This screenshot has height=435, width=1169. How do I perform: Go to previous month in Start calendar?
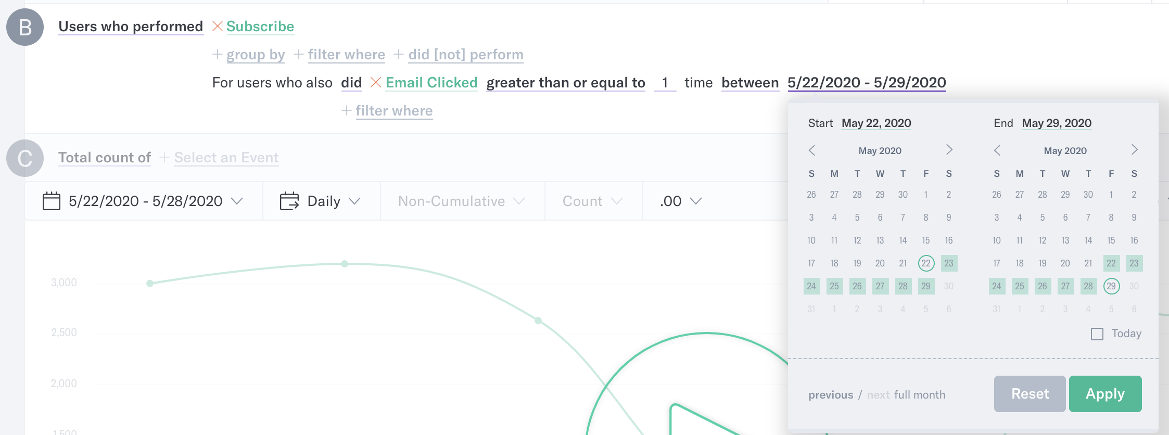pyautogui.click(x=812, y=150)
